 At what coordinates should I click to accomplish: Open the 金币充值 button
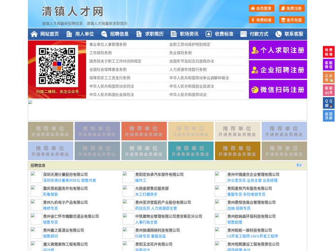pos(292,20)
